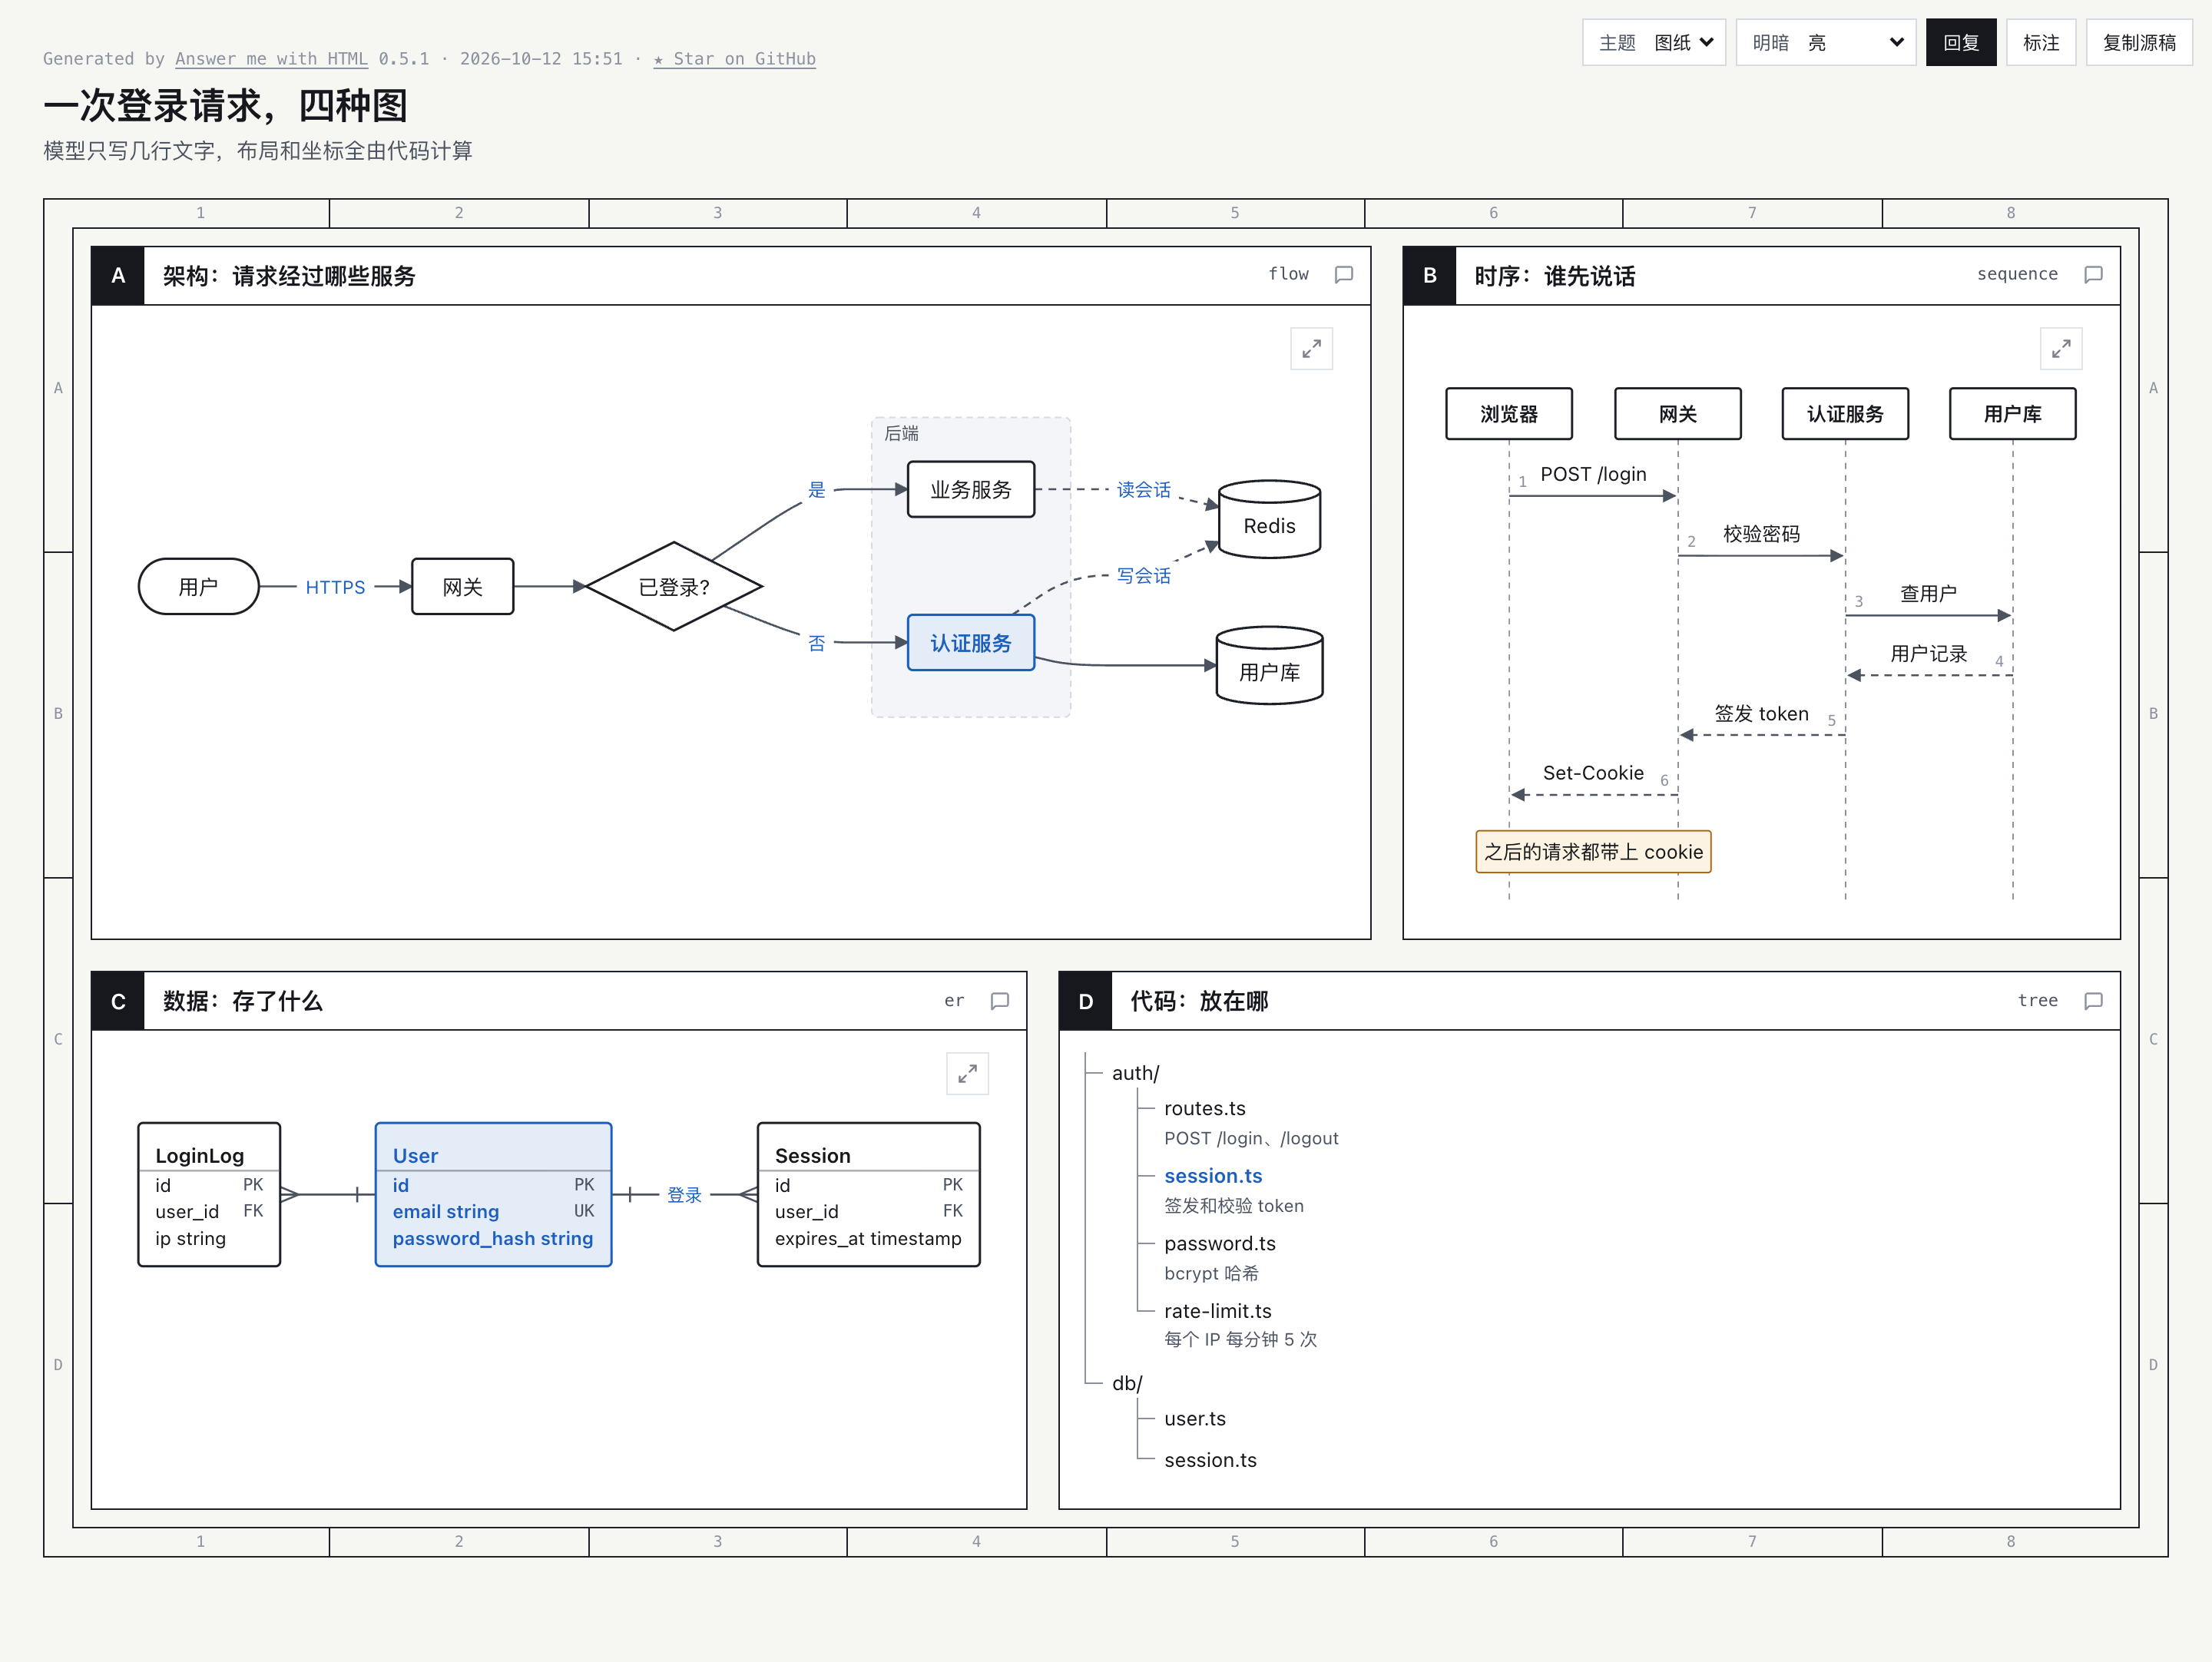Select the LoginLog entity table
The height and width of the screenshot is (1662, 2212).
pos(209,1194)
